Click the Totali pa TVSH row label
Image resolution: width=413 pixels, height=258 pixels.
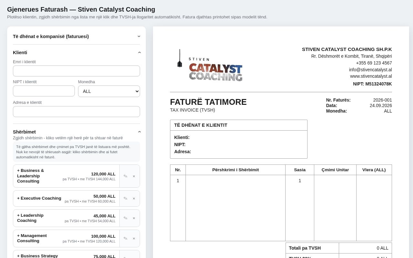[305, 248]
